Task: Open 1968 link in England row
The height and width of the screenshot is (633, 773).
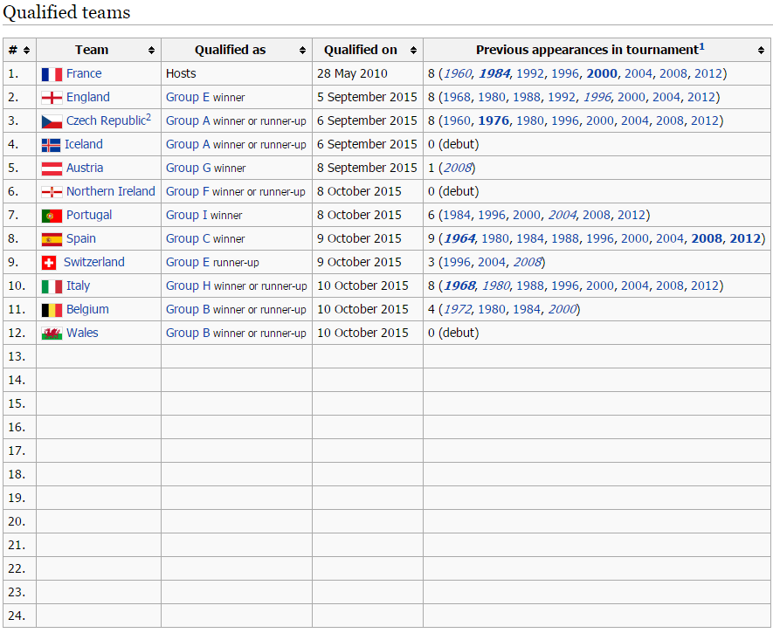Action: click(x=457, y=98)
